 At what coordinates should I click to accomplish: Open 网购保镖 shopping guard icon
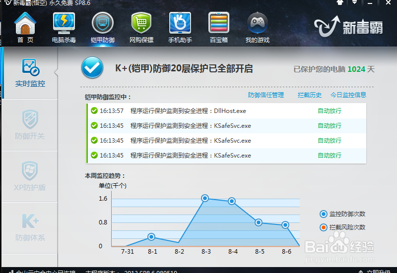141,23
